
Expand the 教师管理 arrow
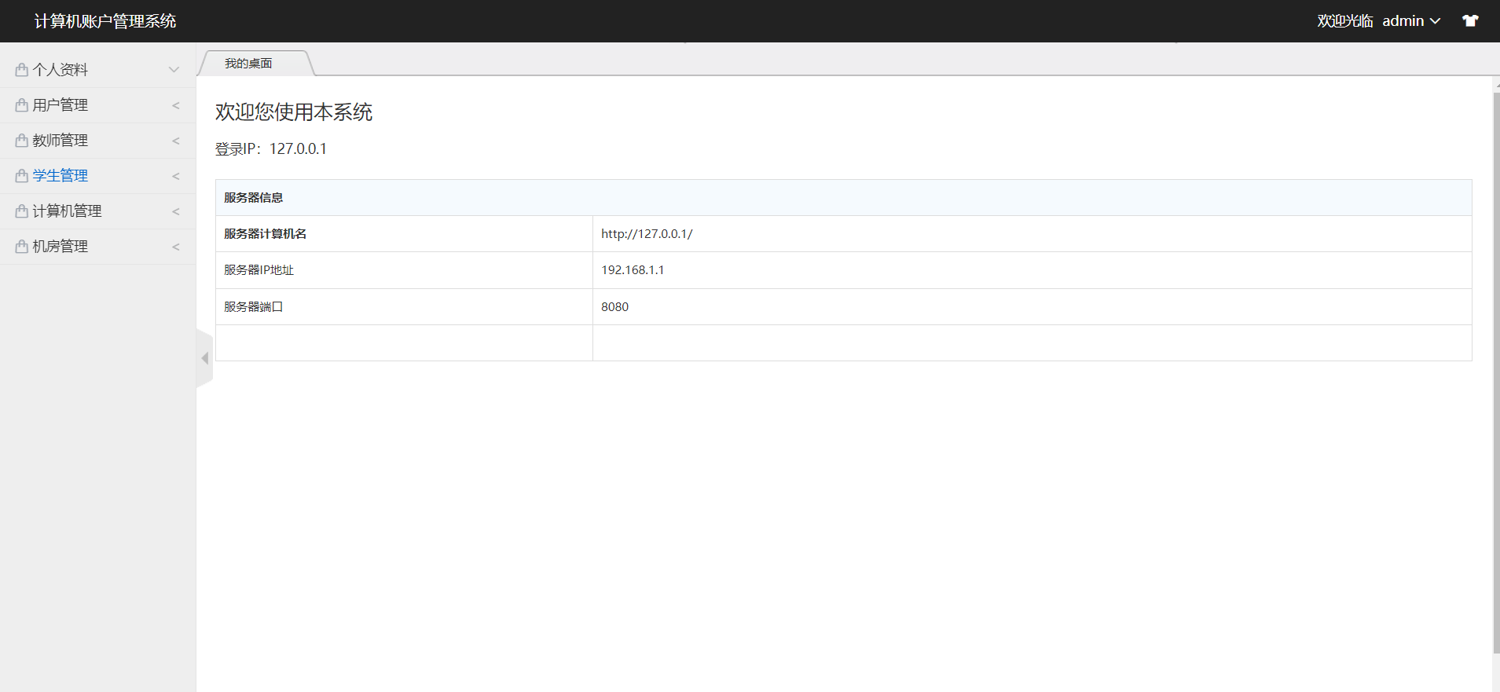click(176, 141)
